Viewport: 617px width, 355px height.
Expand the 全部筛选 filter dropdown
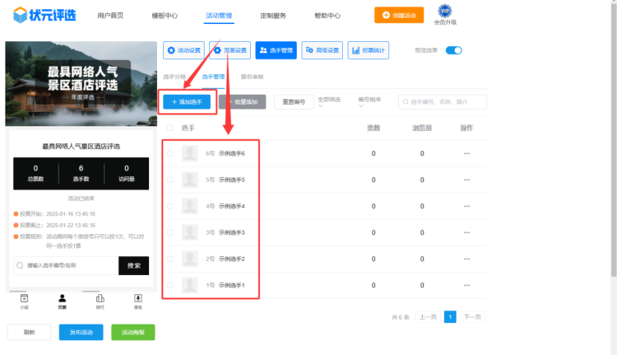tap(332, 101)
